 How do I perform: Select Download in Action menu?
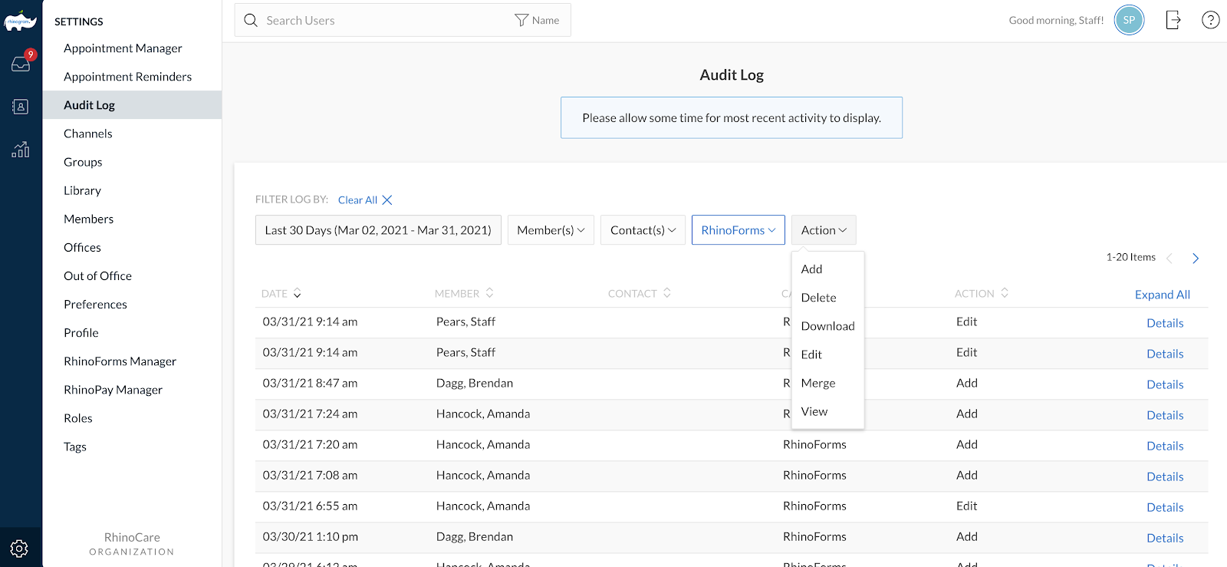click(x=827, y=326)
